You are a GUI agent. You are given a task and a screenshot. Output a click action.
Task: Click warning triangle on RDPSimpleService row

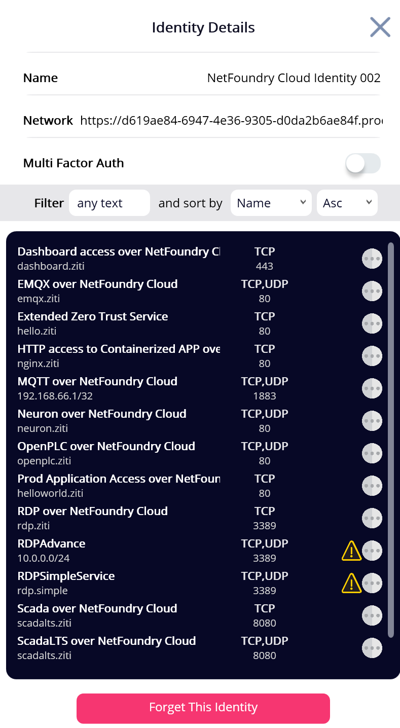(351, 584)
